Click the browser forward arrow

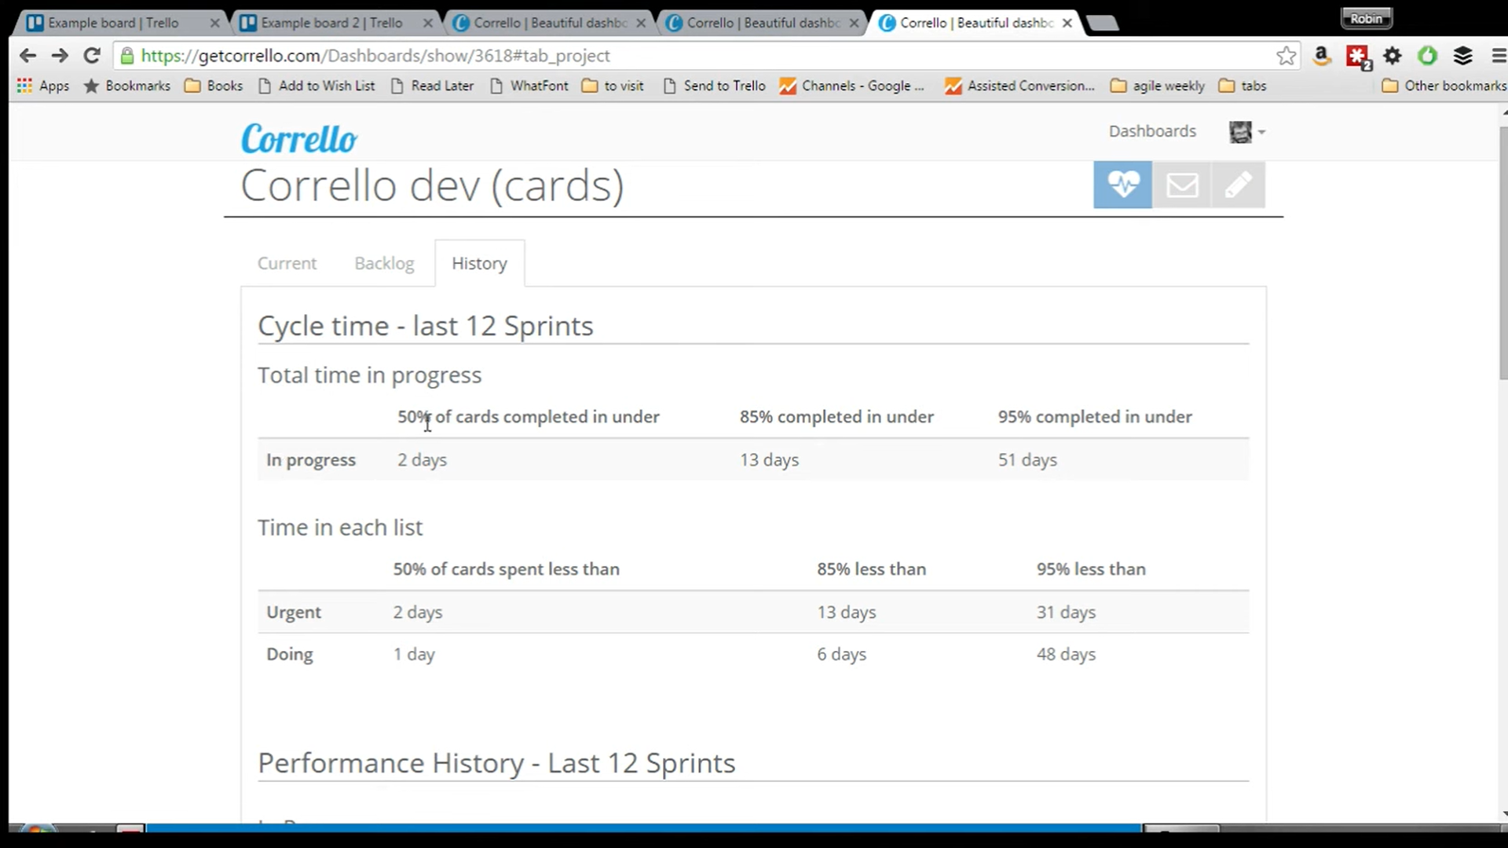click(x=60, y=55)
